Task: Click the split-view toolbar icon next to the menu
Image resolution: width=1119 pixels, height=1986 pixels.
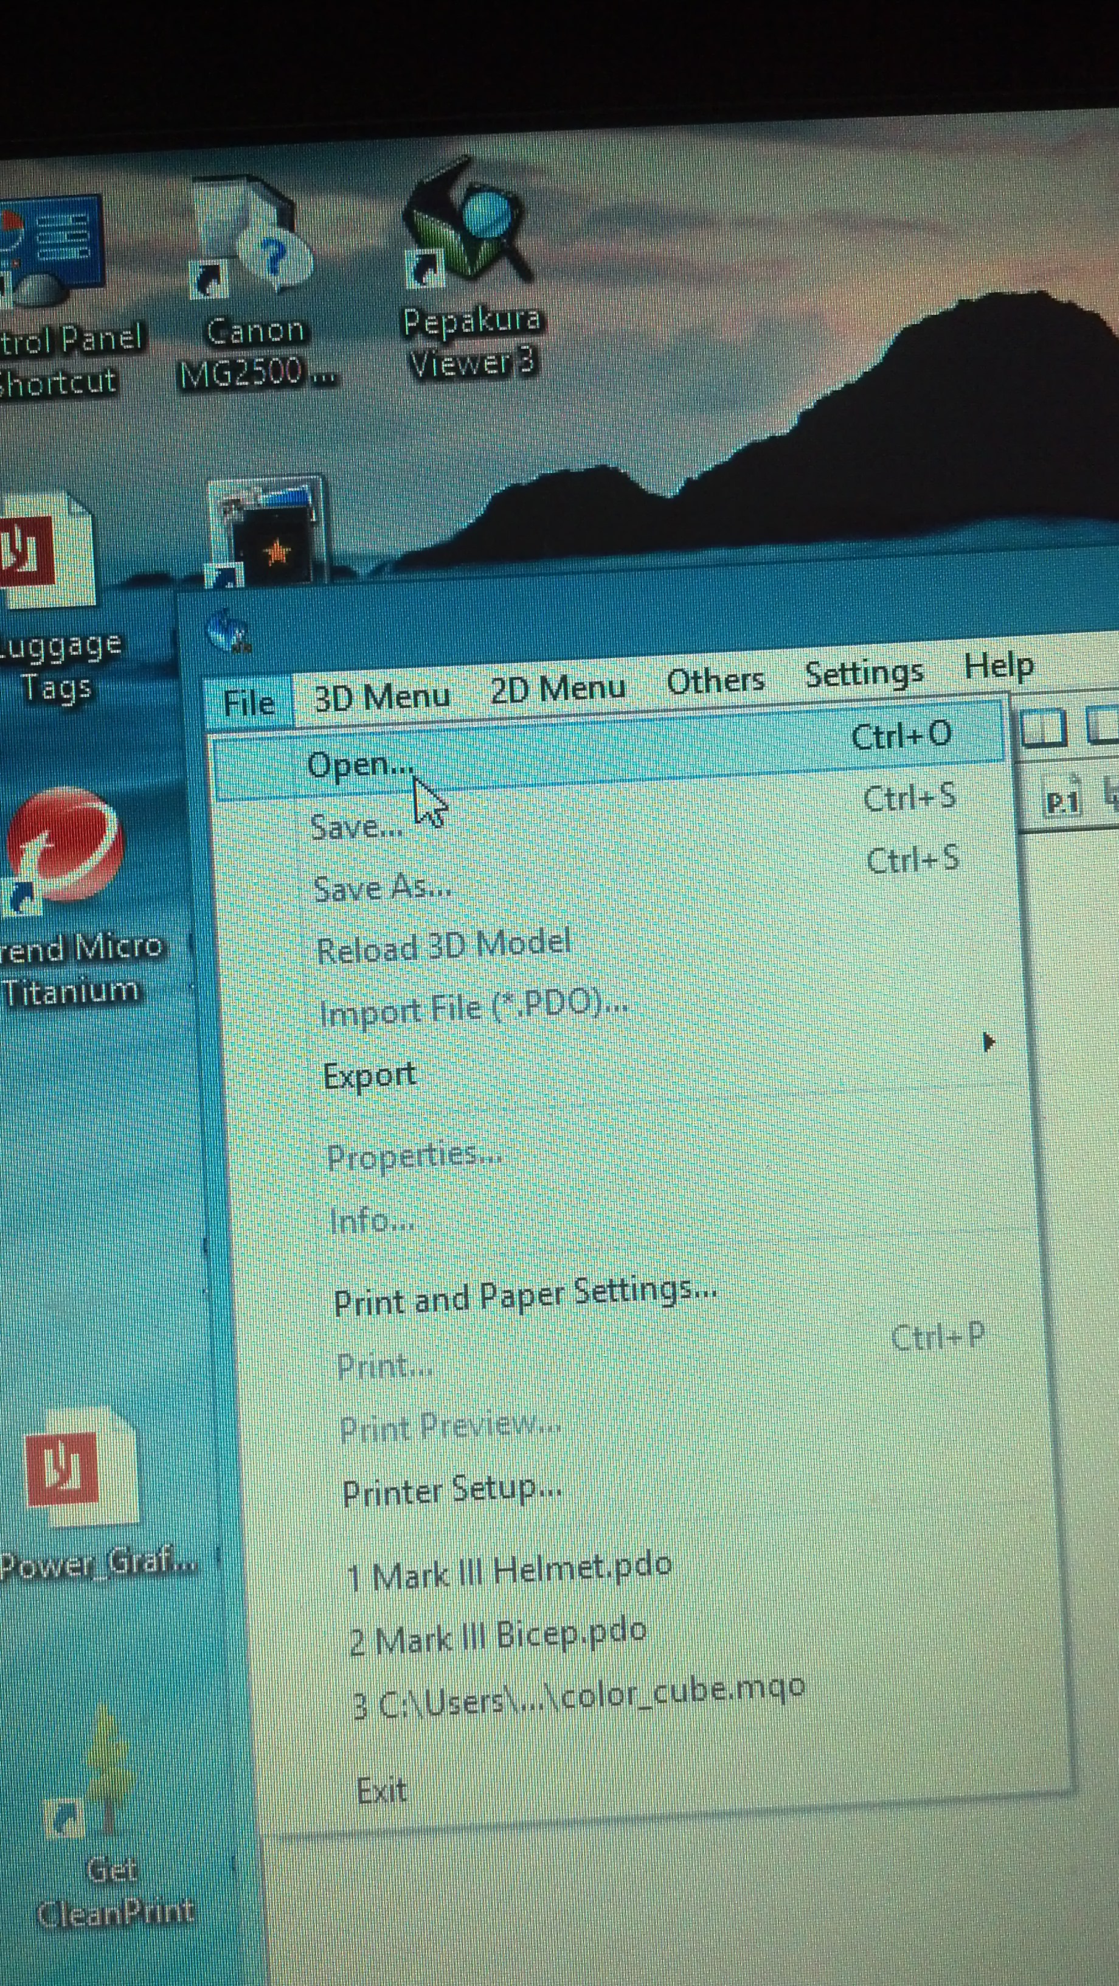Action: tap(1044, 728)
